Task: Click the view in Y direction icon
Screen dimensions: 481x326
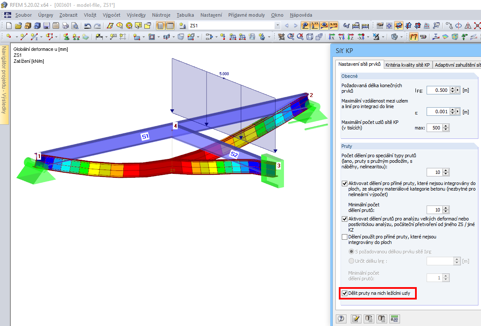Action: (x=341, y=37)
